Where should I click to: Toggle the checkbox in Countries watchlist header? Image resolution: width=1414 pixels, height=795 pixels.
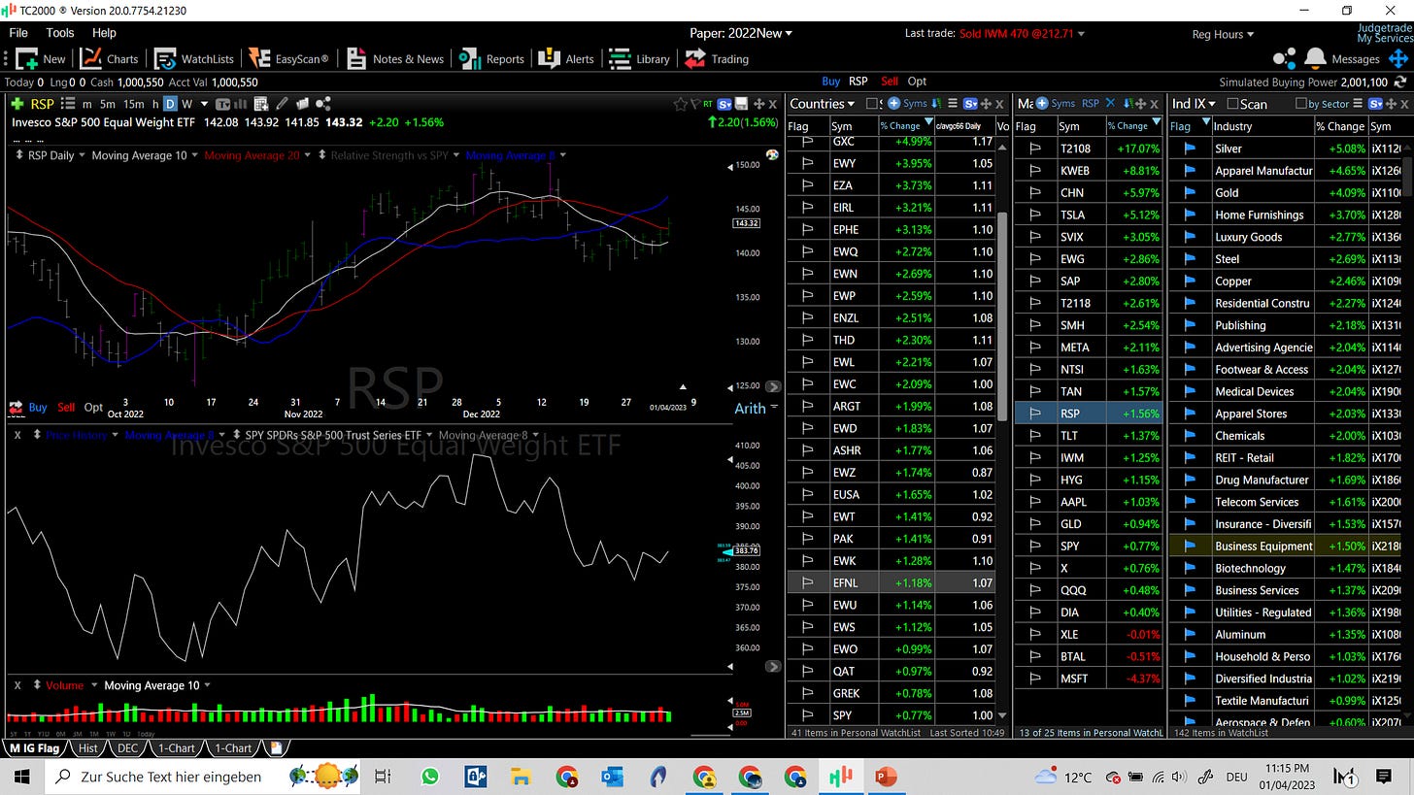tap(872, 104)
